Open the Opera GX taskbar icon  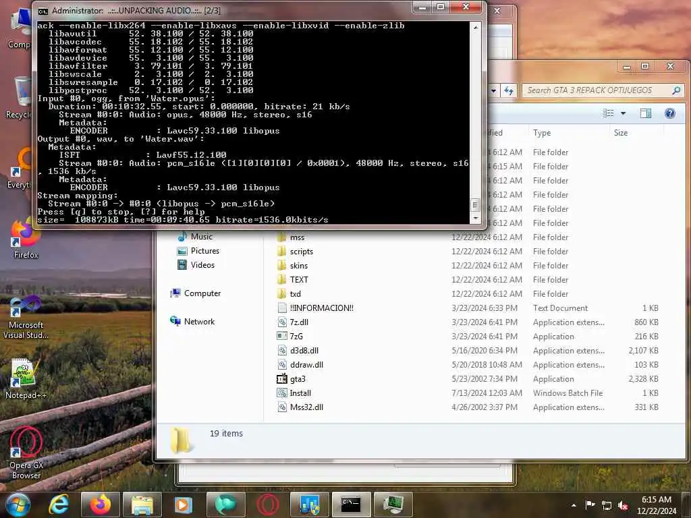(267, 505)
